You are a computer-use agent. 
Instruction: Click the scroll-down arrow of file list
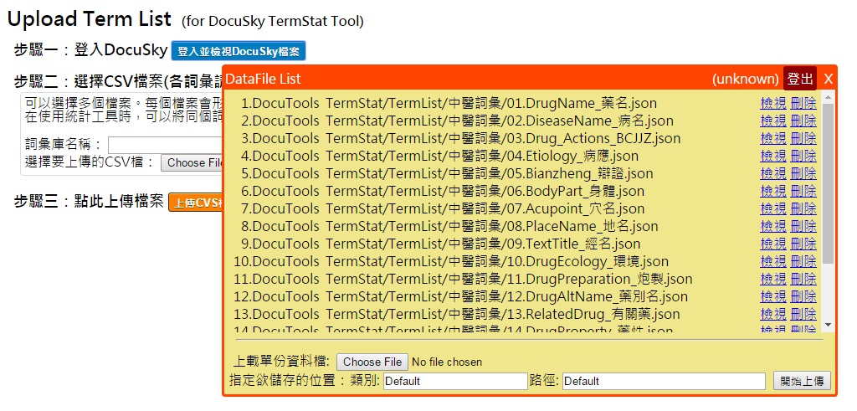828,325
